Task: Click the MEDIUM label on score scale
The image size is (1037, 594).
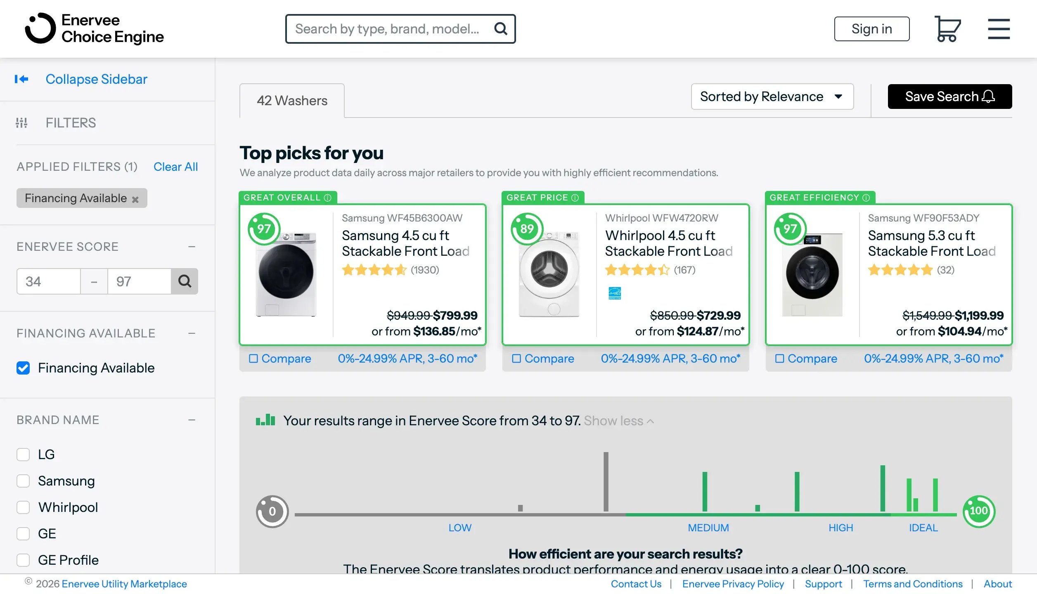Action: coord(708,528)
